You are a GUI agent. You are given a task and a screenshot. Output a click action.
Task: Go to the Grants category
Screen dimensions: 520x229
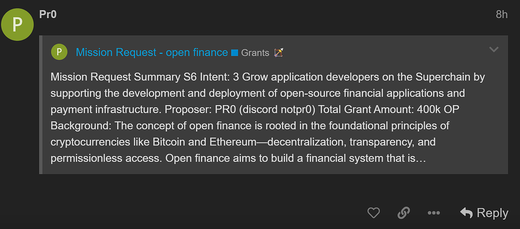tap(255, 53)
